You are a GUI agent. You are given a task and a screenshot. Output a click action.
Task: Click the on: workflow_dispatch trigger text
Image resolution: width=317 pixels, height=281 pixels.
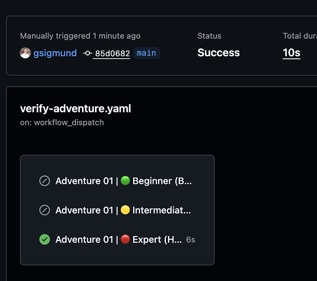click(62, 123)
